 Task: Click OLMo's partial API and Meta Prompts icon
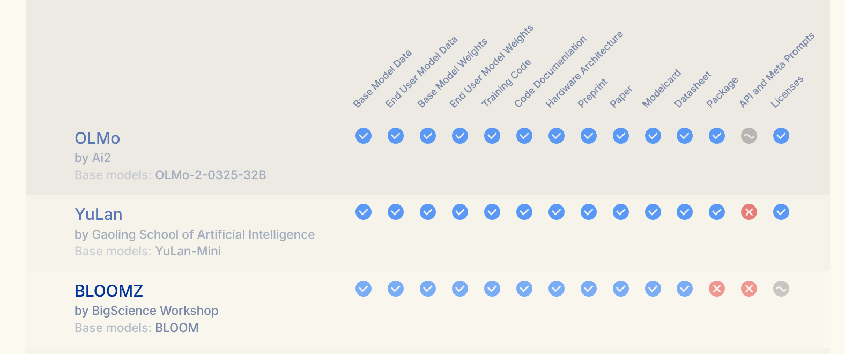(x=749, y=136)
